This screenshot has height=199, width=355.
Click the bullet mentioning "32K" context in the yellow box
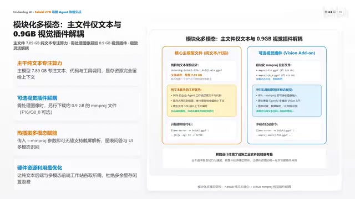[189, 106]
